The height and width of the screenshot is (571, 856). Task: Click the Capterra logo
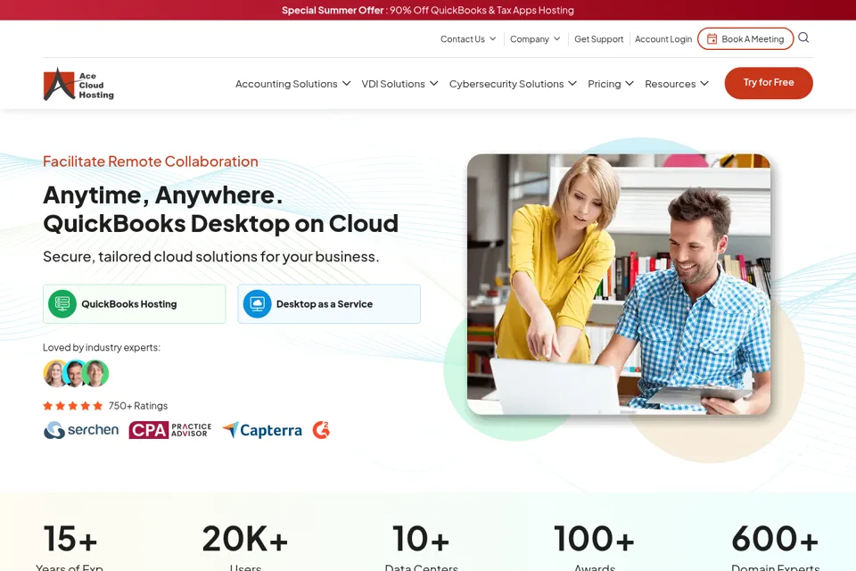262,430
